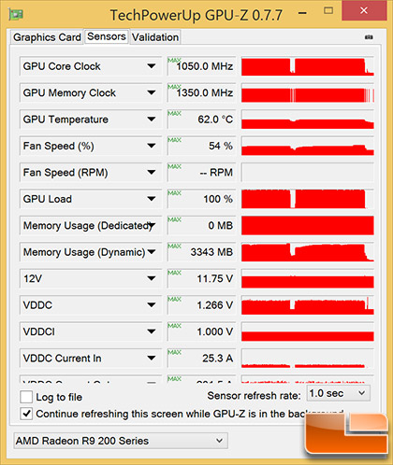This screenshot has width=393, height=465.
Task: Enable the Log to file checkbox
Action: 26,397
